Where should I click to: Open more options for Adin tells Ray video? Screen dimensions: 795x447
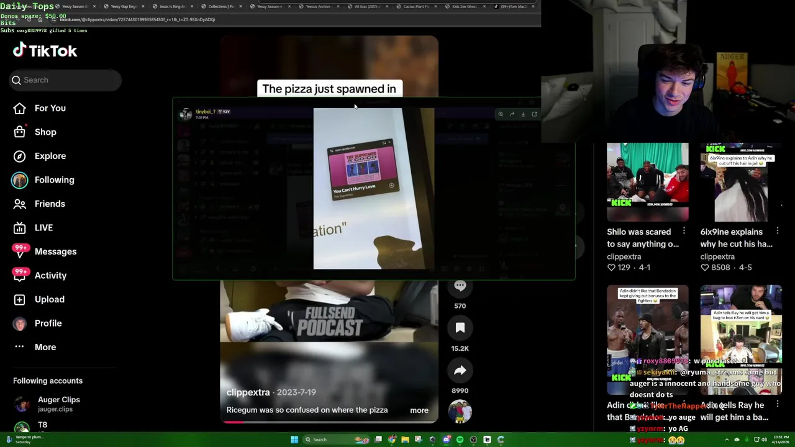777,405
